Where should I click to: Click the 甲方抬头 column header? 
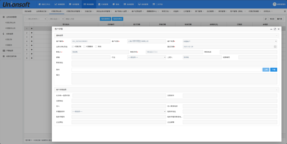66,24
